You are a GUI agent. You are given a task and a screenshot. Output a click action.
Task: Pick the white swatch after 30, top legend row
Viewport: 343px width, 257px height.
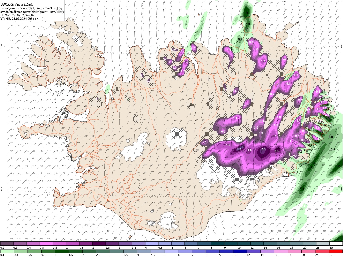335,244
